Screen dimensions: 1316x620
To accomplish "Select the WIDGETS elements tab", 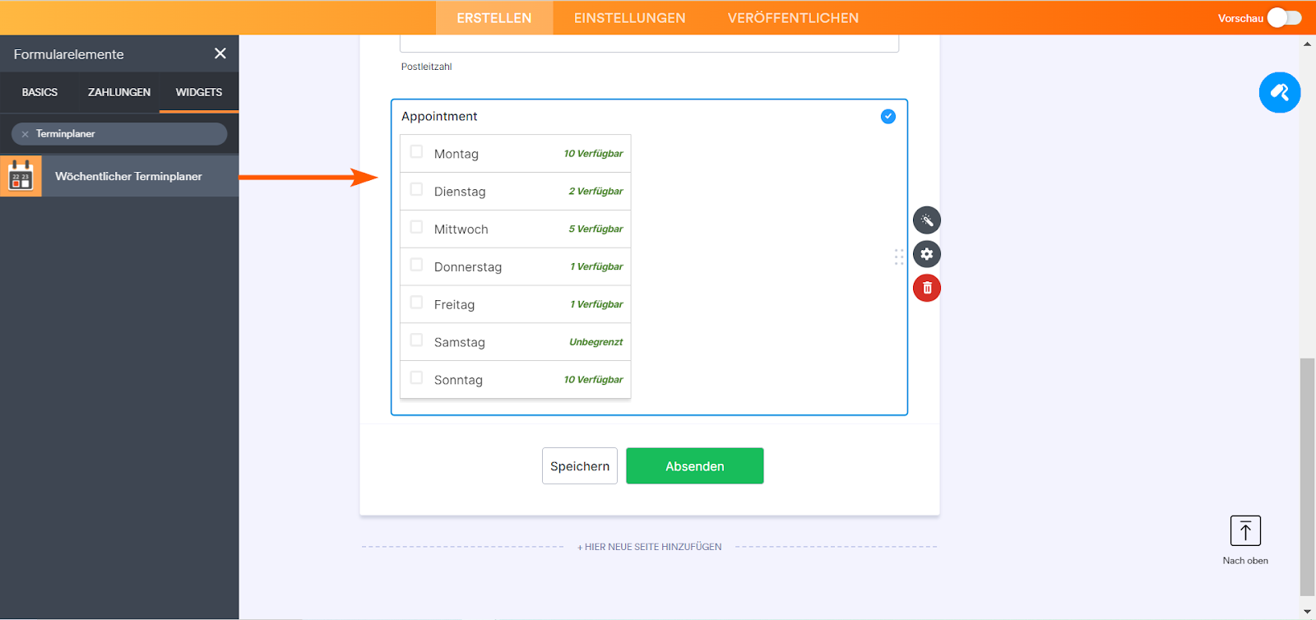I will tap(199, 92).
